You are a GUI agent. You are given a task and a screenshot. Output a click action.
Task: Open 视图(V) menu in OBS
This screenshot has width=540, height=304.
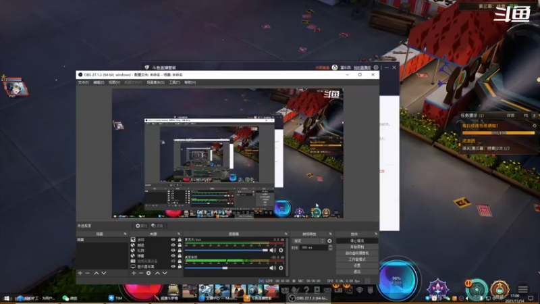[x=114, y=82]
